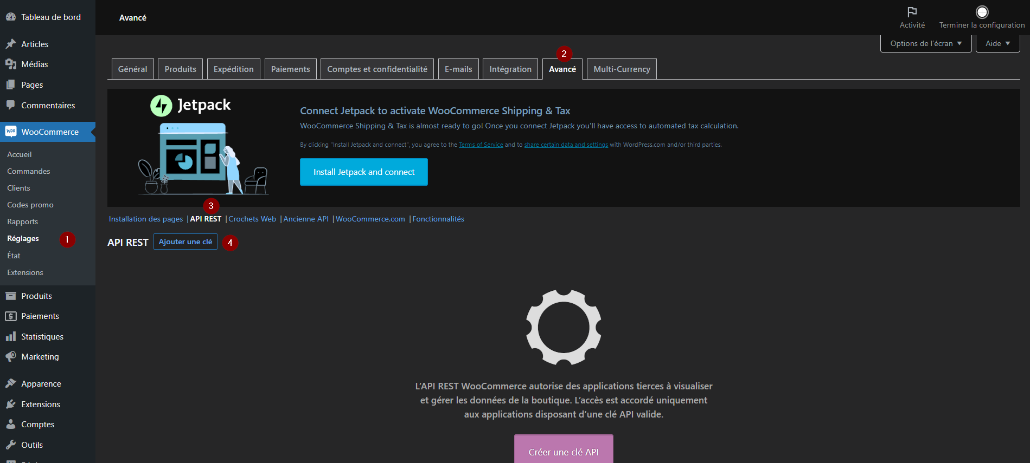This screenshot has height=463, width=1030.
Task: Open the Expédition tab
Action: [234, 69]
